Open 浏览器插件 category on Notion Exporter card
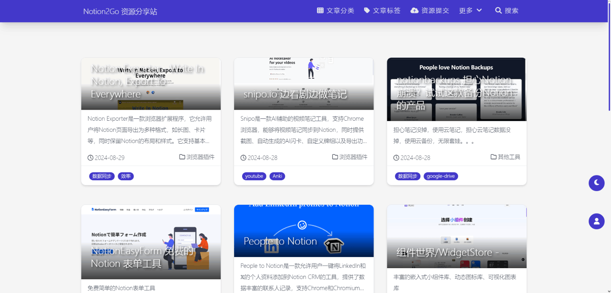This screenshot has width=611, height=293. coord(200,157)
